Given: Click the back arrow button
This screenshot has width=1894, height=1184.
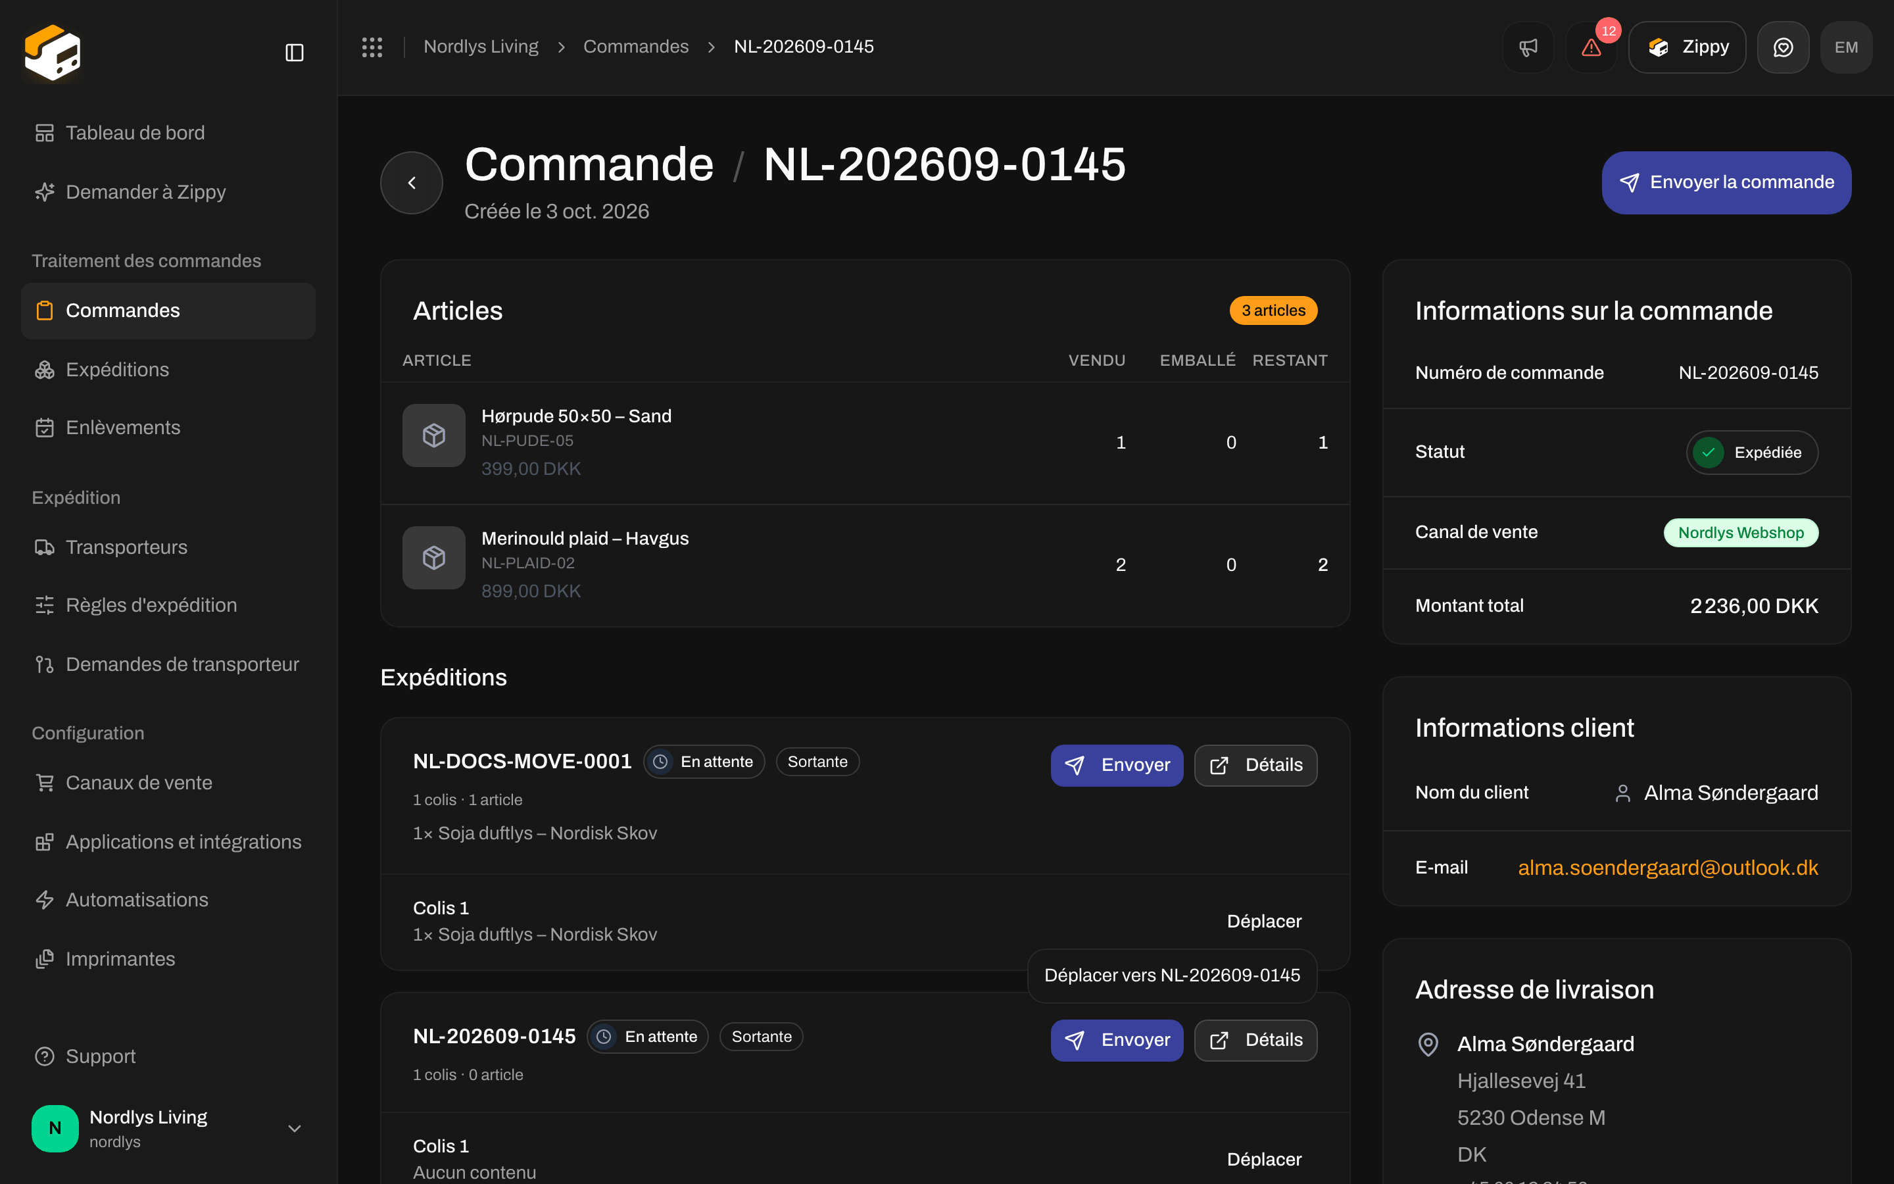Looking at the screenshot, I should tap(412, 182).
